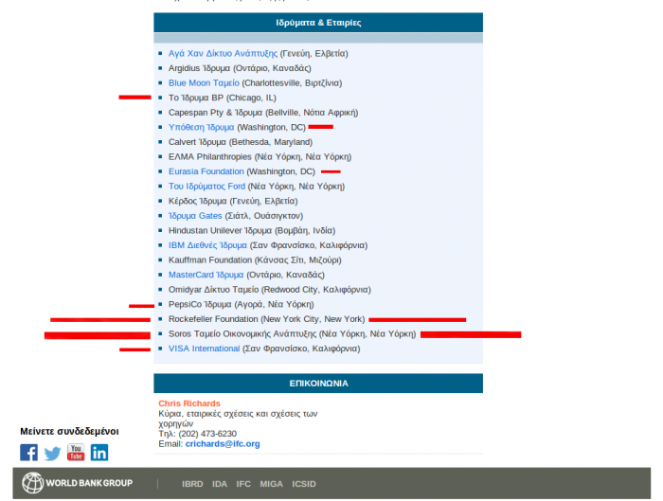Select the phone number (202) 473-6230
This screenshot has width=663, height=501.
tap(207, 434)
